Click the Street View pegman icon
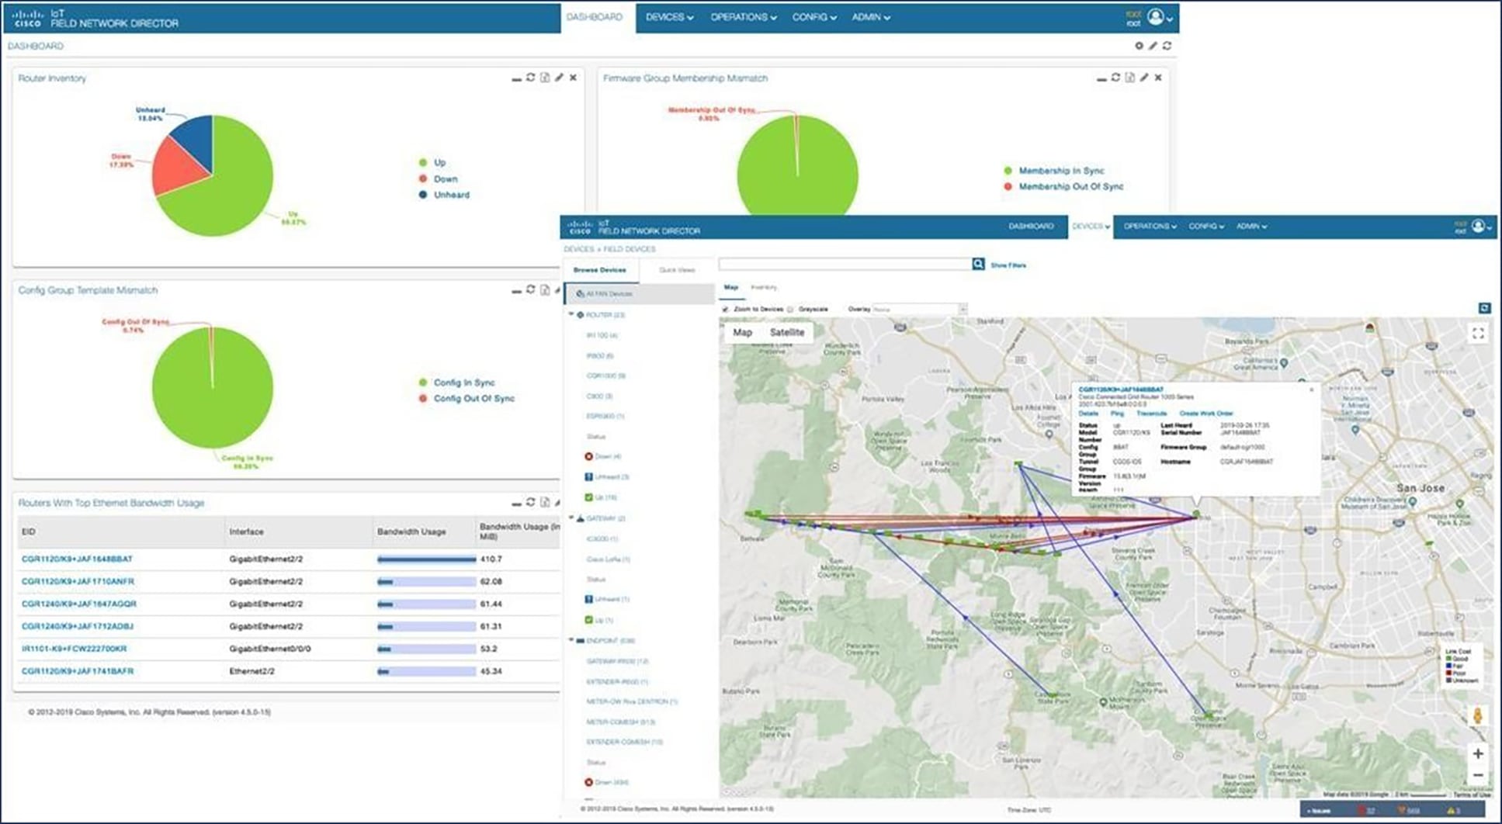The image size is (1502, 824). pos(1478,715)
